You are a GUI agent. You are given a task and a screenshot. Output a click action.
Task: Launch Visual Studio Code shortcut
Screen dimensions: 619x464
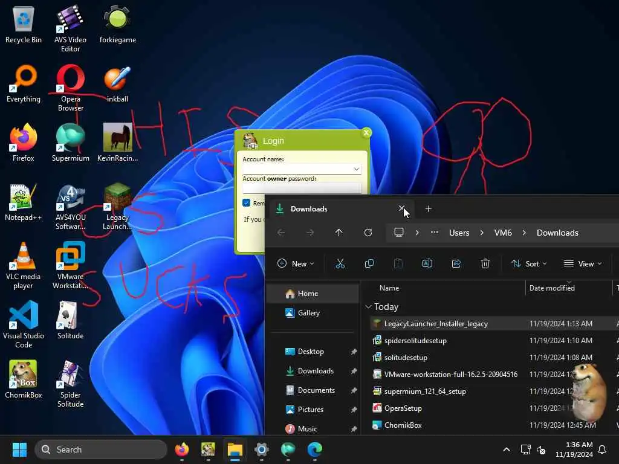24,324
